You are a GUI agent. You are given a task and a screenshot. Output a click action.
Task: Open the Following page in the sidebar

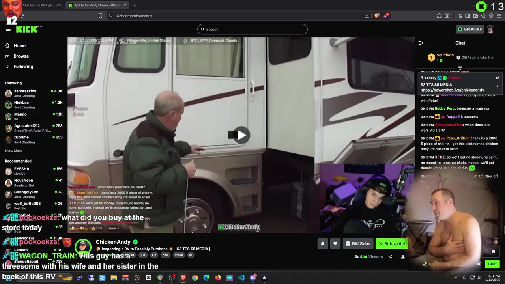click(x=19, y=67)
